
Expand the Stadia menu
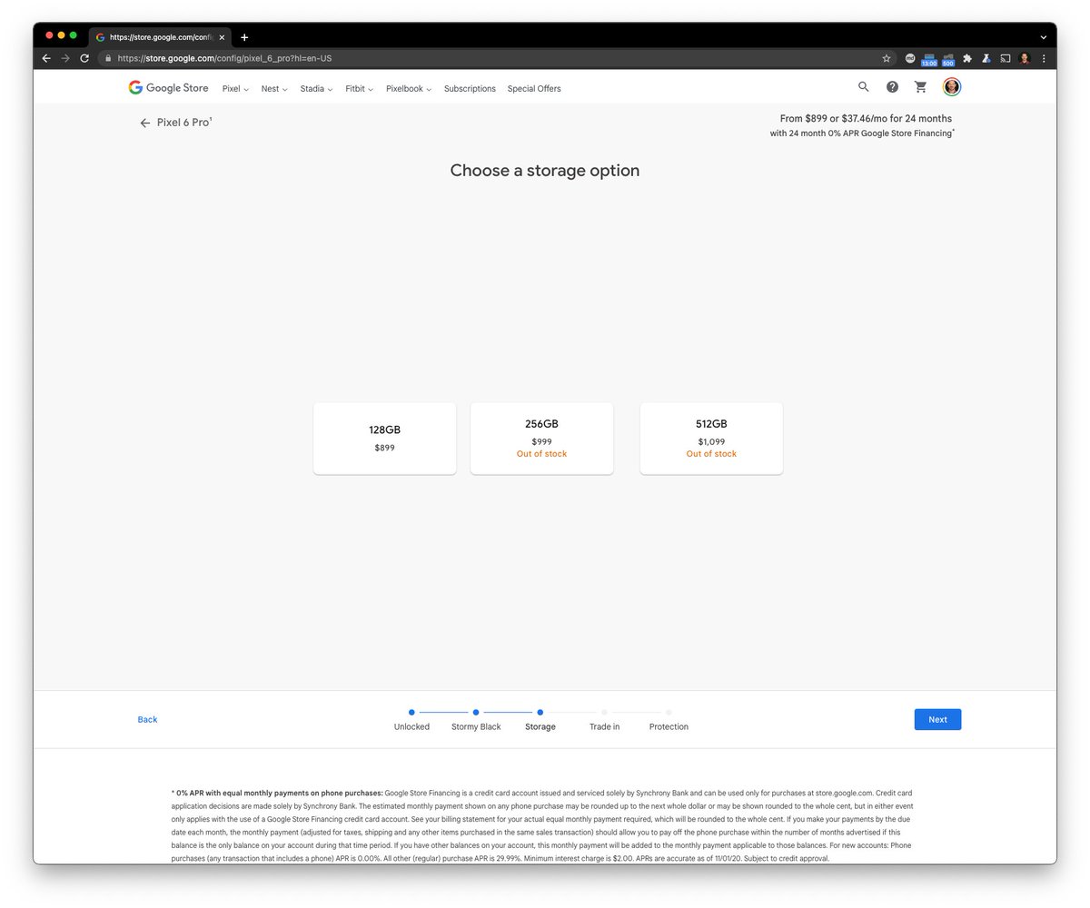316,89
